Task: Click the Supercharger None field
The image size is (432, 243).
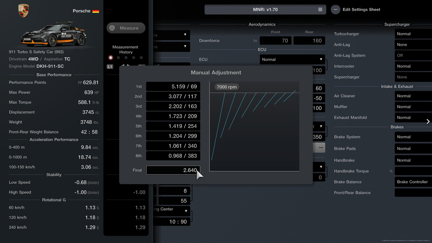Action: pos(413,77)
